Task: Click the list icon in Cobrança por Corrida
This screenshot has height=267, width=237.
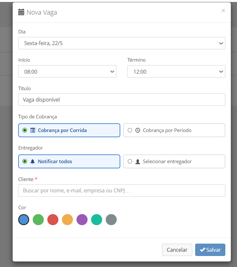Action: click(33, 130)
